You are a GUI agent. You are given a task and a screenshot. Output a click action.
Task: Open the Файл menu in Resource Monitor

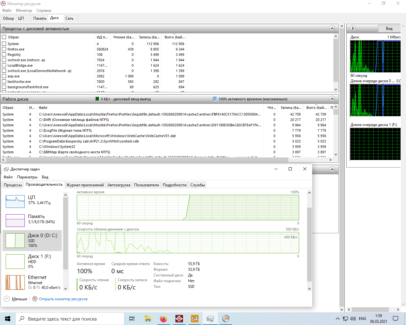(7, 10)
